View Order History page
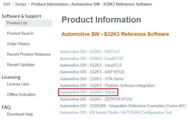The width and height of the screenshot is (190, 119). click(18, 44)
